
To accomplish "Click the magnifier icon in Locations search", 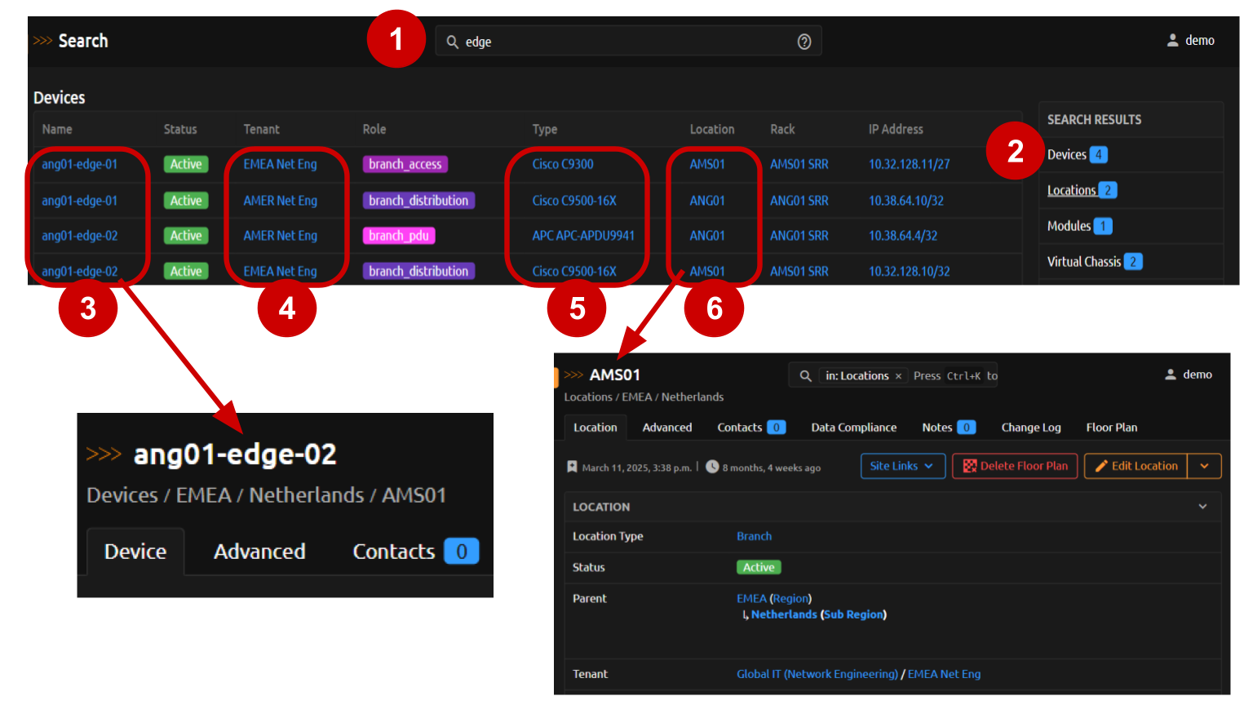I will [x=805, y=376].
